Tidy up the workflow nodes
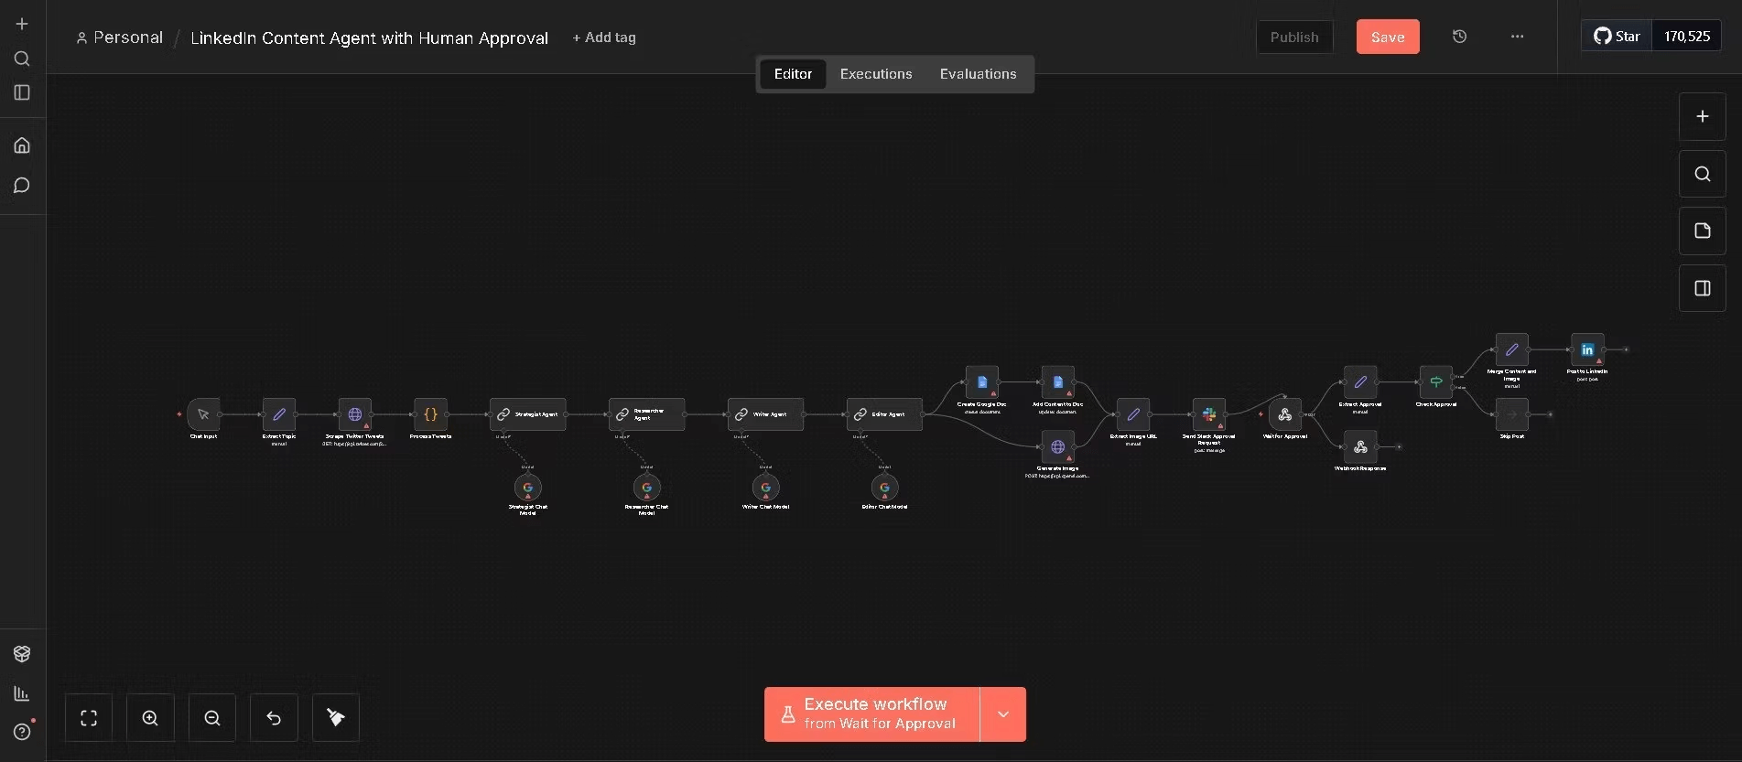The height and width of the screenshot is (762, 1742). pos(336,718)
